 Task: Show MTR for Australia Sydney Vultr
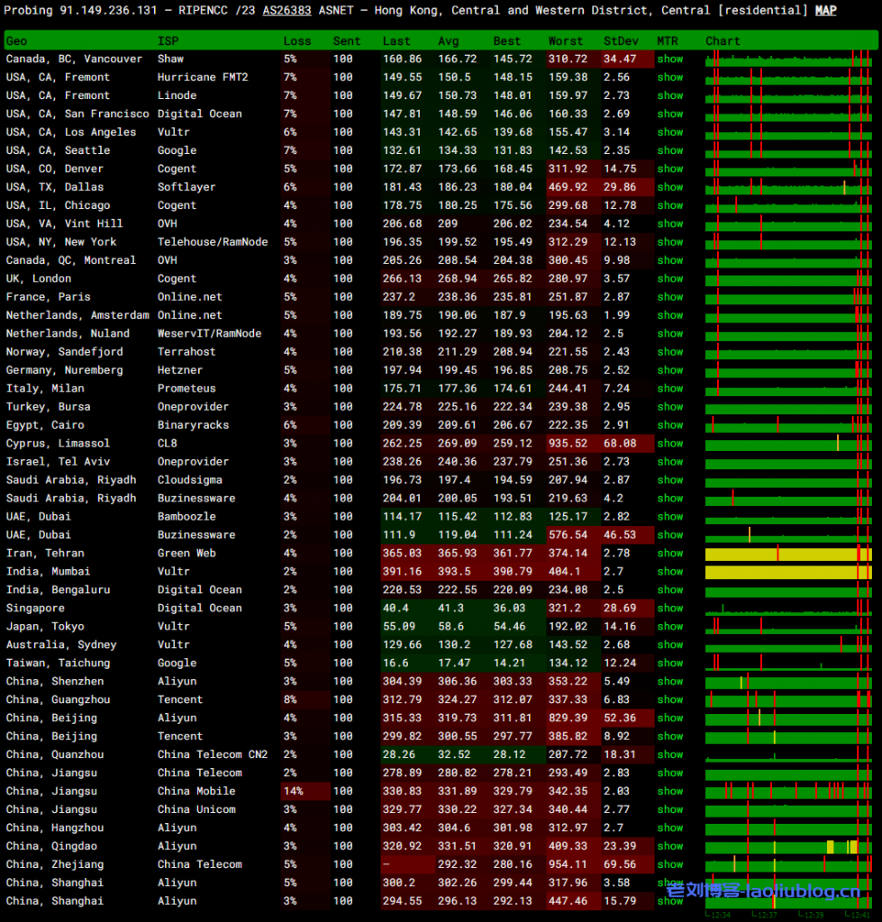pos(669,645)
